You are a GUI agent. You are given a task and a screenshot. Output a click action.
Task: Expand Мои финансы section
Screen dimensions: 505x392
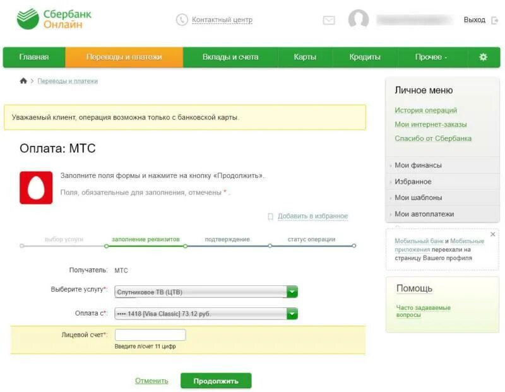coord(443,165)
